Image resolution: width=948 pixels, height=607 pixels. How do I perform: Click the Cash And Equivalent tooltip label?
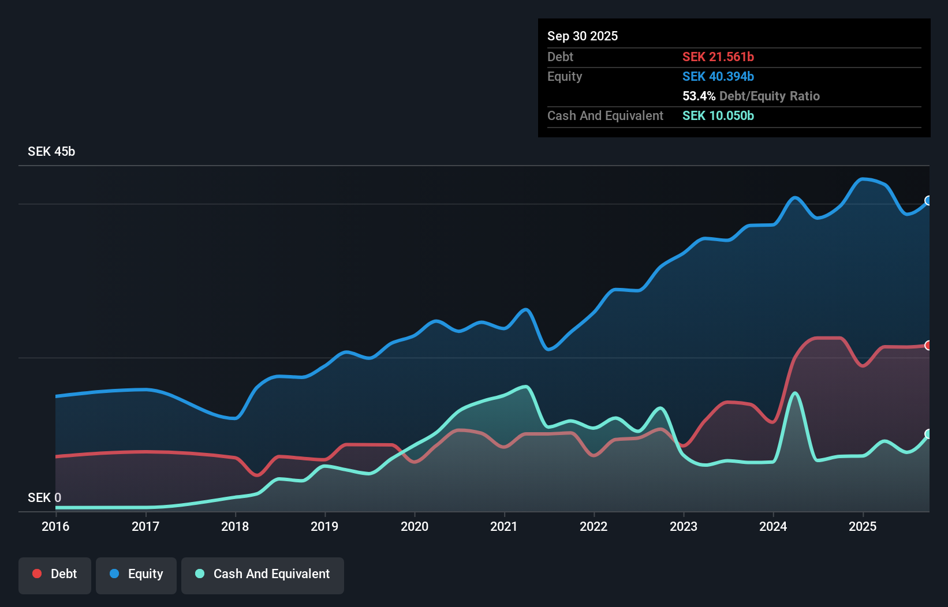click(x=605, y=115)
